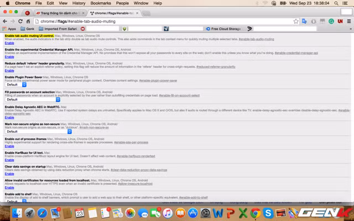Open the Calendar app in the Dock
This screenshot has height=221, width=354.
80,213
